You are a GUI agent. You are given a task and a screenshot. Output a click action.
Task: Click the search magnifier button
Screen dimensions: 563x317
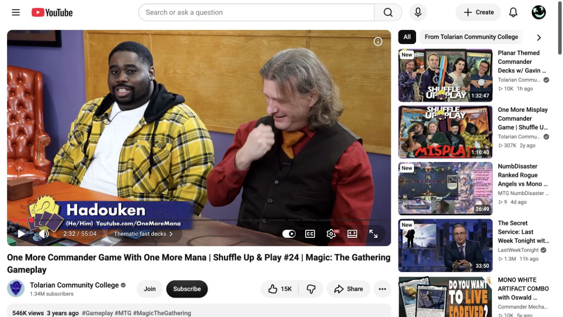click(x=388, y=12)
